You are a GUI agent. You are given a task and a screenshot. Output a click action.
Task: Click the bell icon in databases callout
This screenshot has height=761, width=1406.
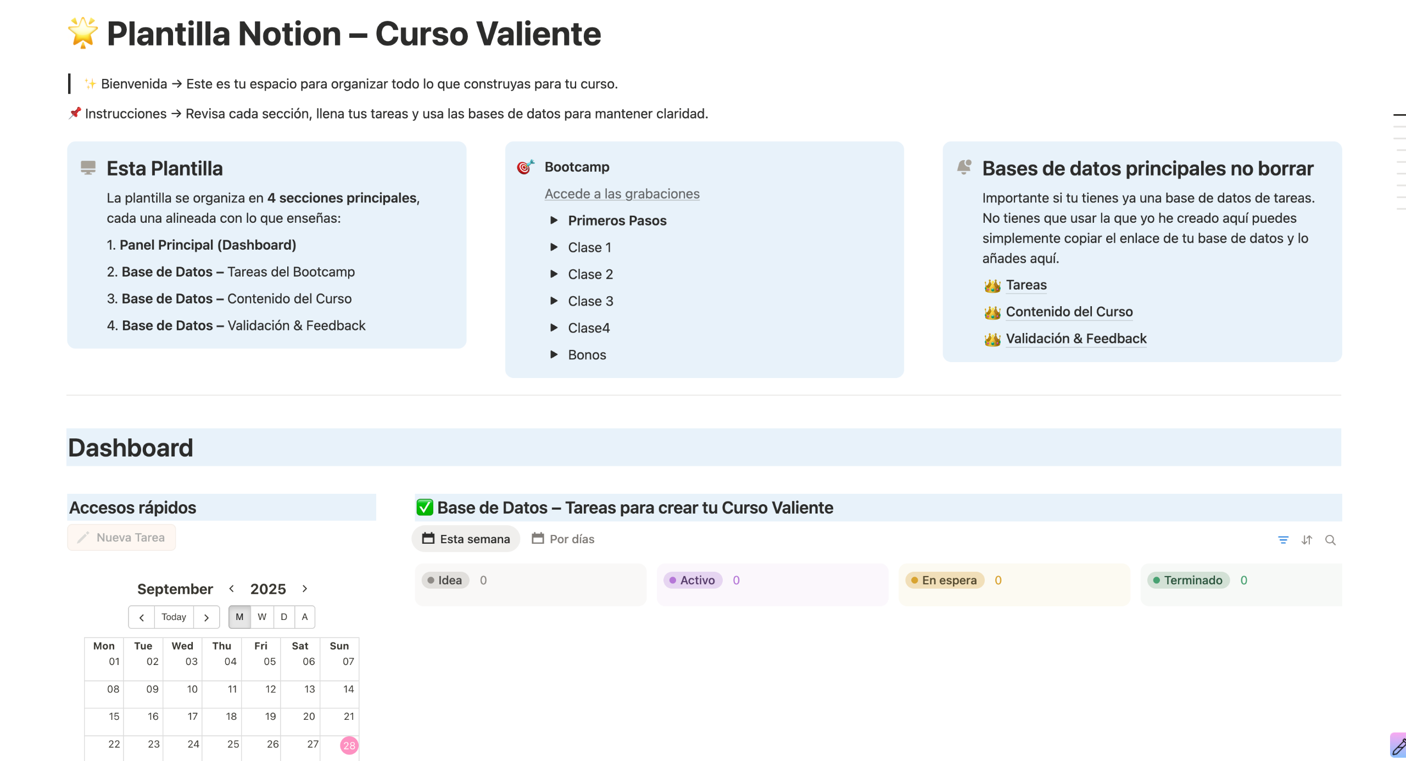coord(964,167)
